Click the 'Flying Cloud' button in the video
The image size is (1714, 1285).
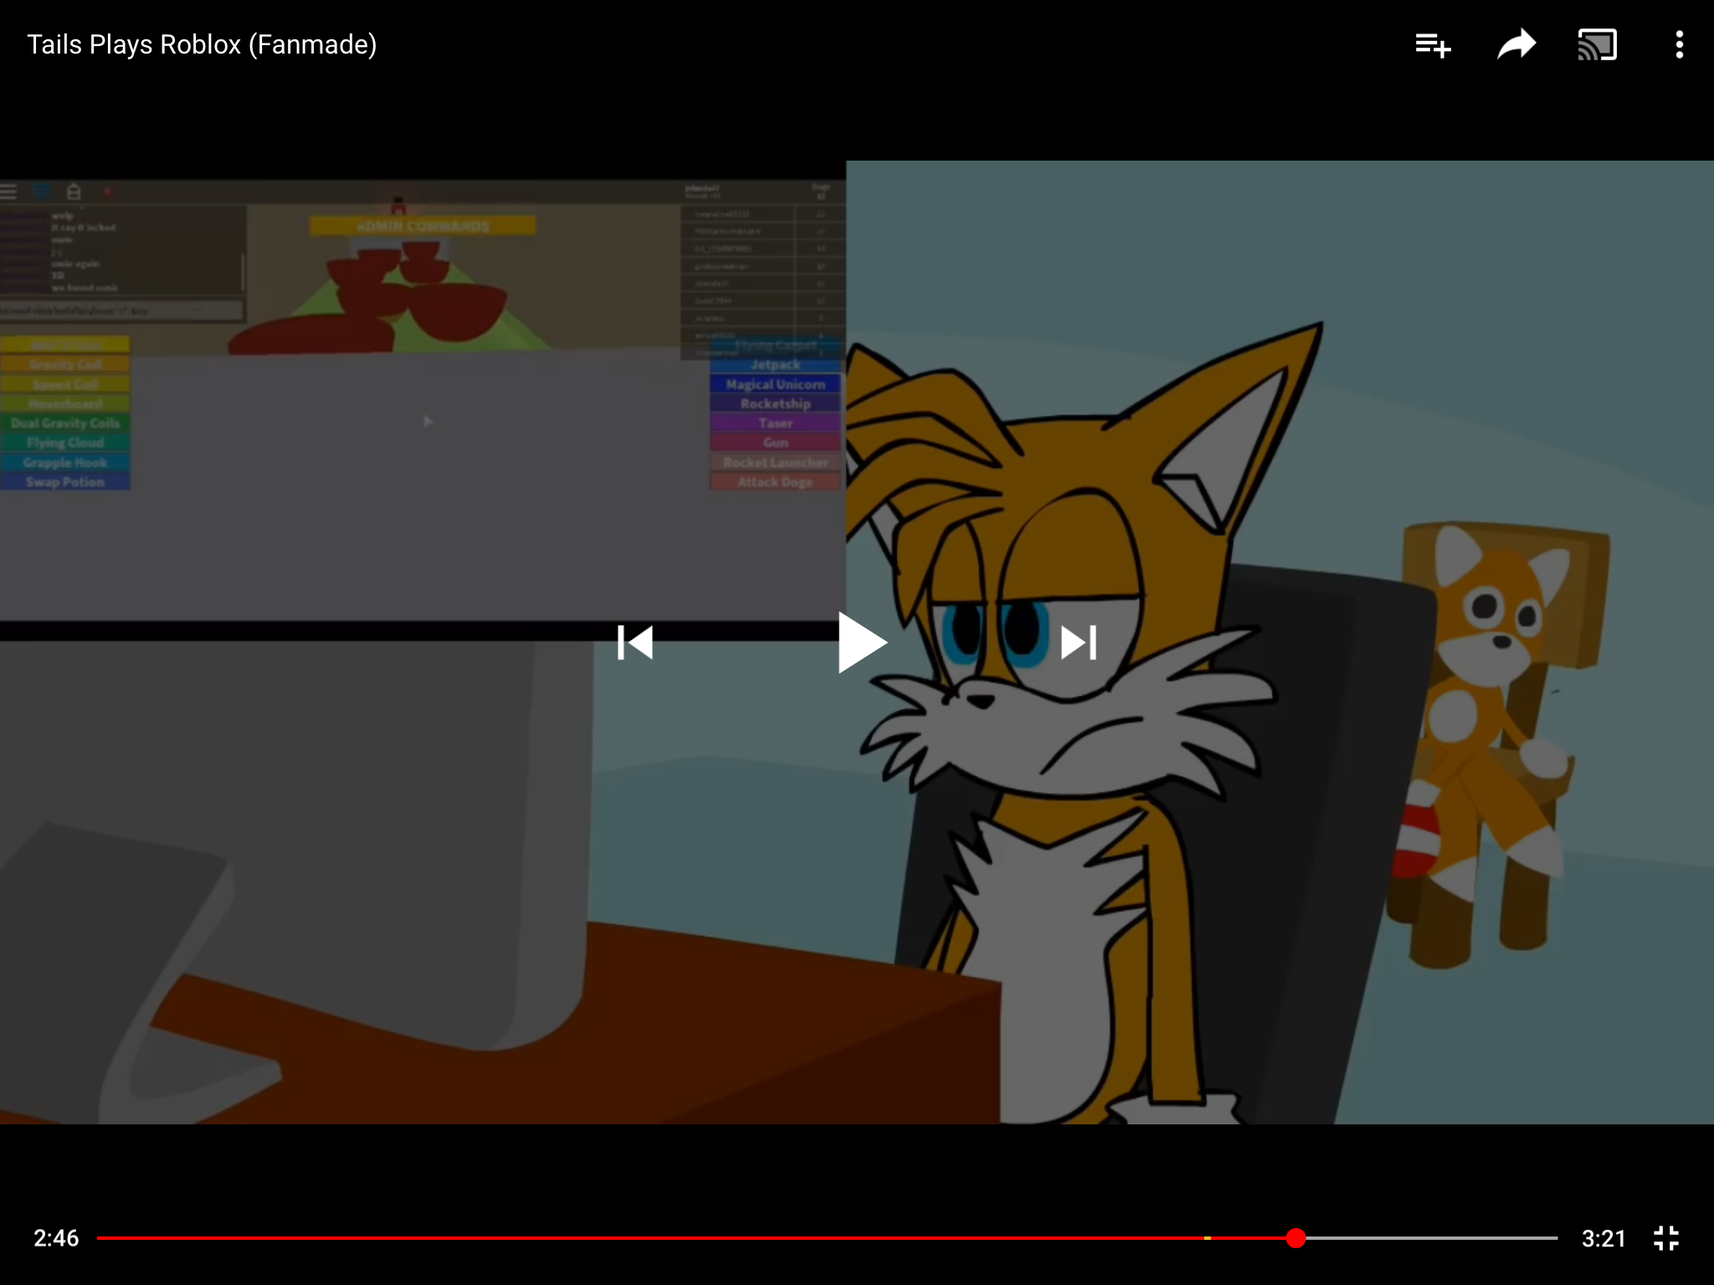[65, 443]
